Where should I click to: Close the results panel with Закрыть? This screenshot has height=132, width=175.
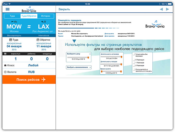coord(64,9)
